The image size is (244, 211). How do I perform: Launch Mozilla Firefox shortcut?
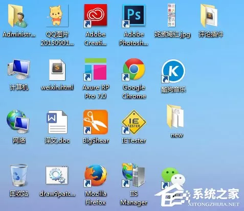pyautogui.click(x=96, y=176)
